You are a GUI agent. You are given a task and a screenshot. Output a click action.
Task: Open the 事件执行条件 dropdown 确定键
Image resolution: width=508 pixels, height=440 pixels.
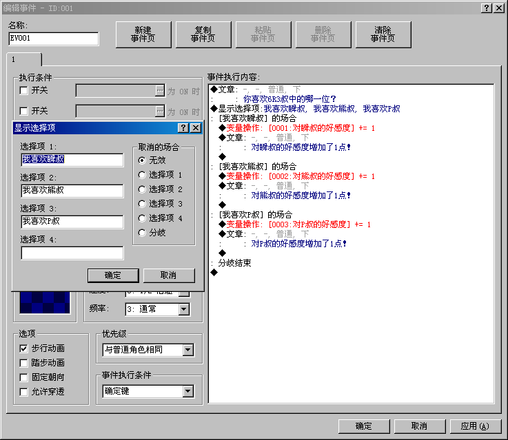pyautogui.click(x=188, y=391)
